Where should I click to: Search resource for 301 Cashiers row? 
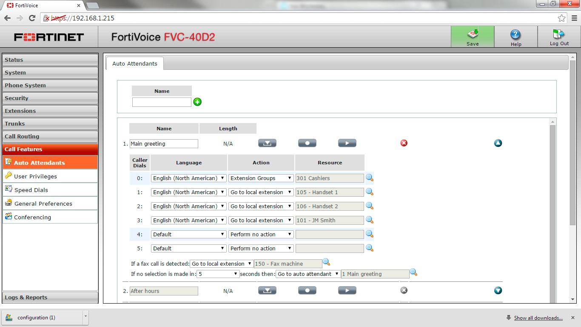coord(370,178)
